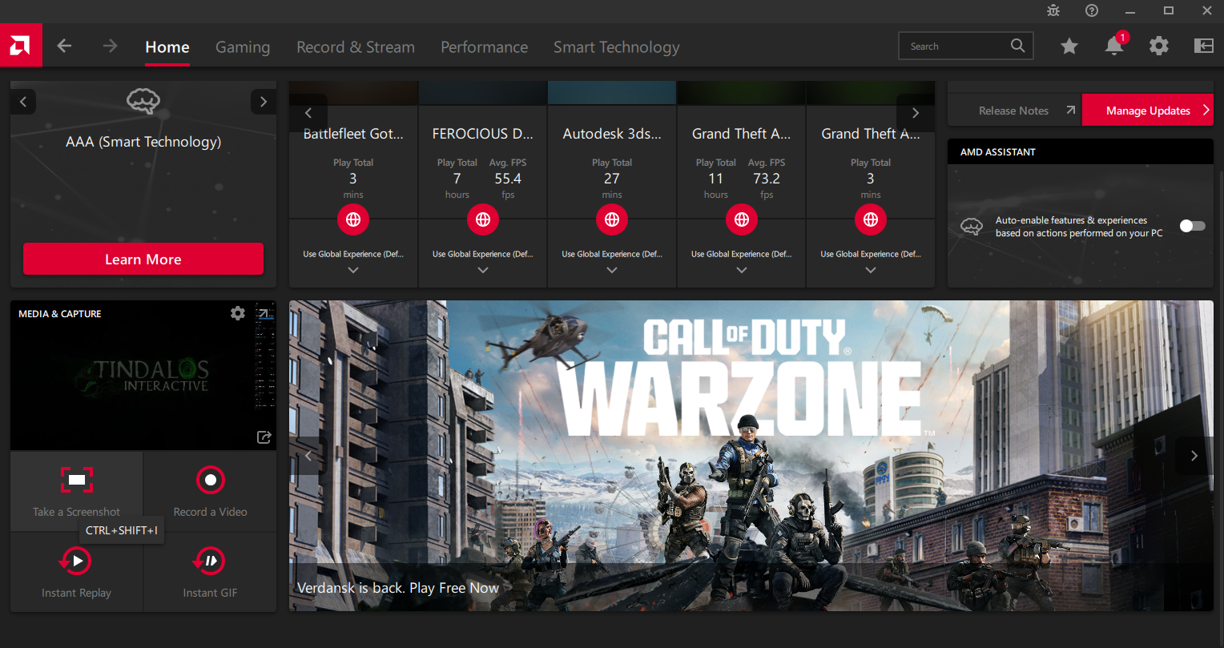Go forward with the right arrow in navigation bar
The height and width of the screenshot is (648, 1224).
coord(110,46)
